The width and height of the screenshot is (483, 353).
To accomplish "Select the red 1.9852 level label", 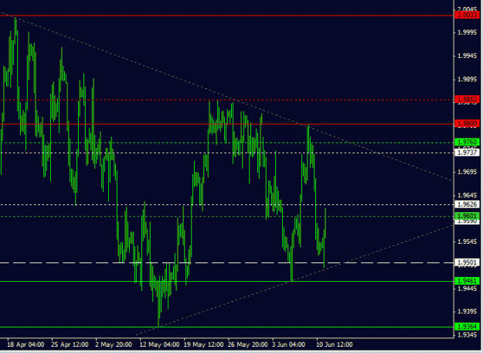I will coord(467,99).
